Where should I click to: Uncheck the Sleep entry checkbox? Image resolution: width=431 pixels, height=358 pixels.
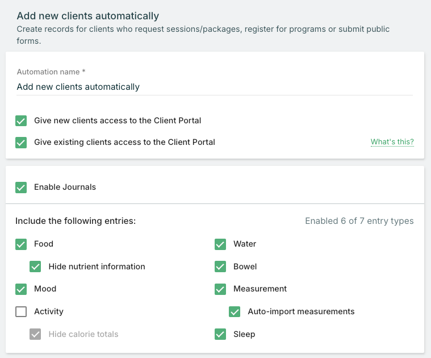[x=220, y=335]
